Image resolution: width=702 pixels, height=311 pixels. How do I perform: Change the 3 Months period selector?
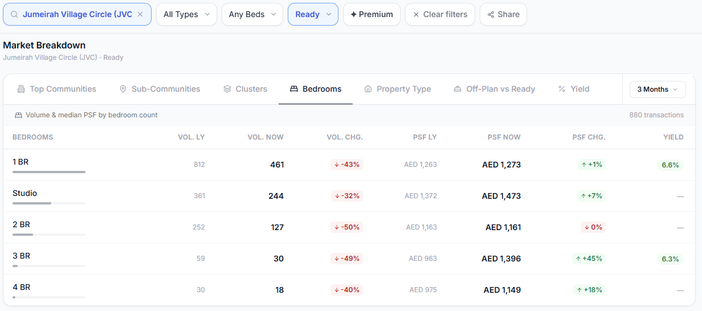[658, 89]
